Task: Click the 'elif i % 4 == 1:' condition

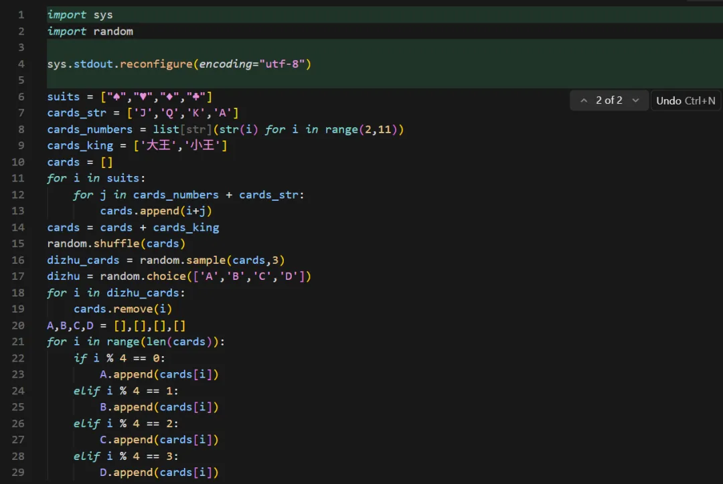Action: click(x=126, y=391)
